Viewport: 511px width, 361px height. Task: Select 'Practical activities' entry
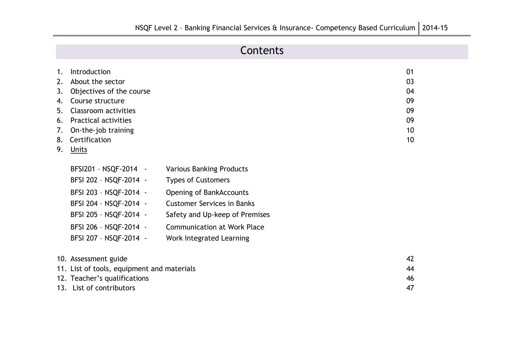(101, 120)
